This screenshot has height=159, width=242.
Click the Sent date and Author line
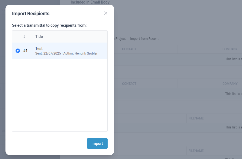66,53
